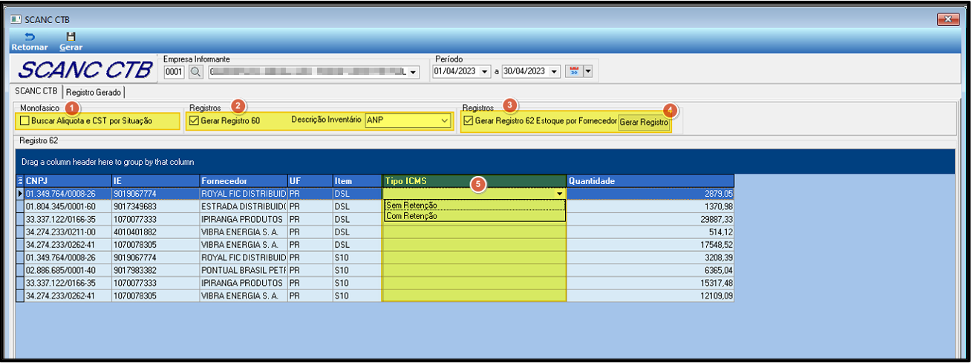
Task: Click quantity cell 3208,39
Action: tap(650, 258)
